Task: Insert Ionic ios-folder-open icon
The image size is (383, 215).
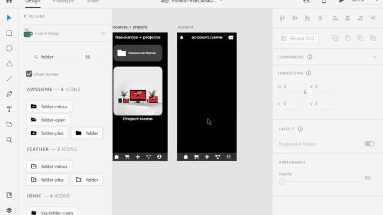Action: pos(52,212)
